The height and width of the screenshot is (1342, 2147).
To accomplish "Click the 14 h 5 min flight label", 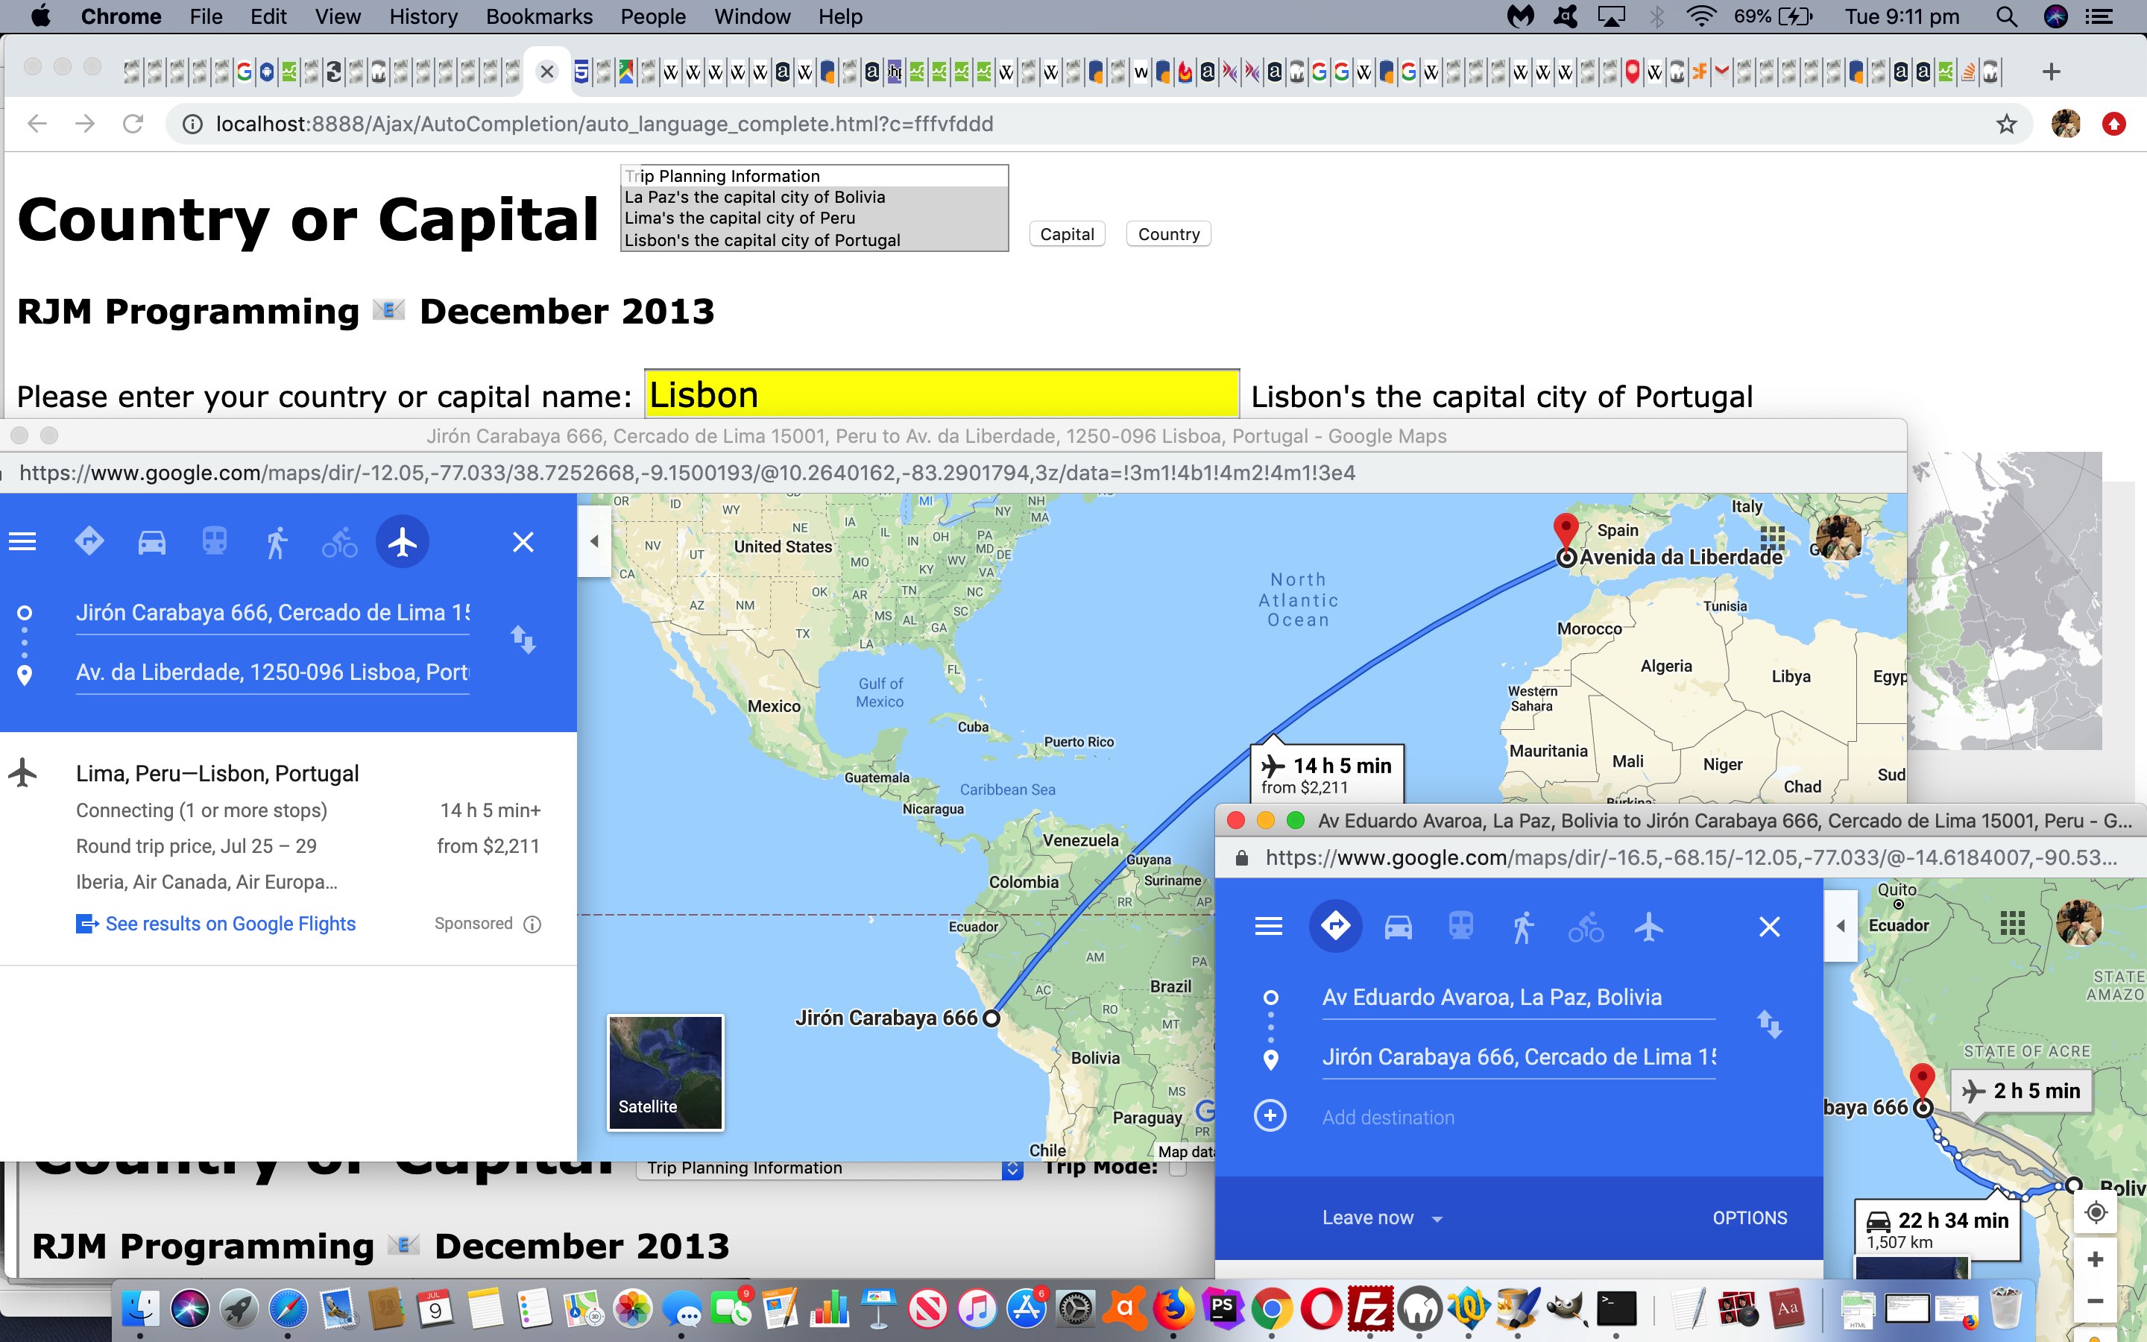I will point(1327,775).
